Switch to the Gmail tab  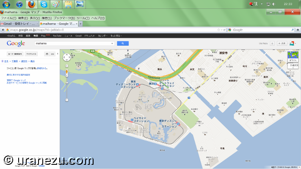pyautogui.click(x=19, y=24)
